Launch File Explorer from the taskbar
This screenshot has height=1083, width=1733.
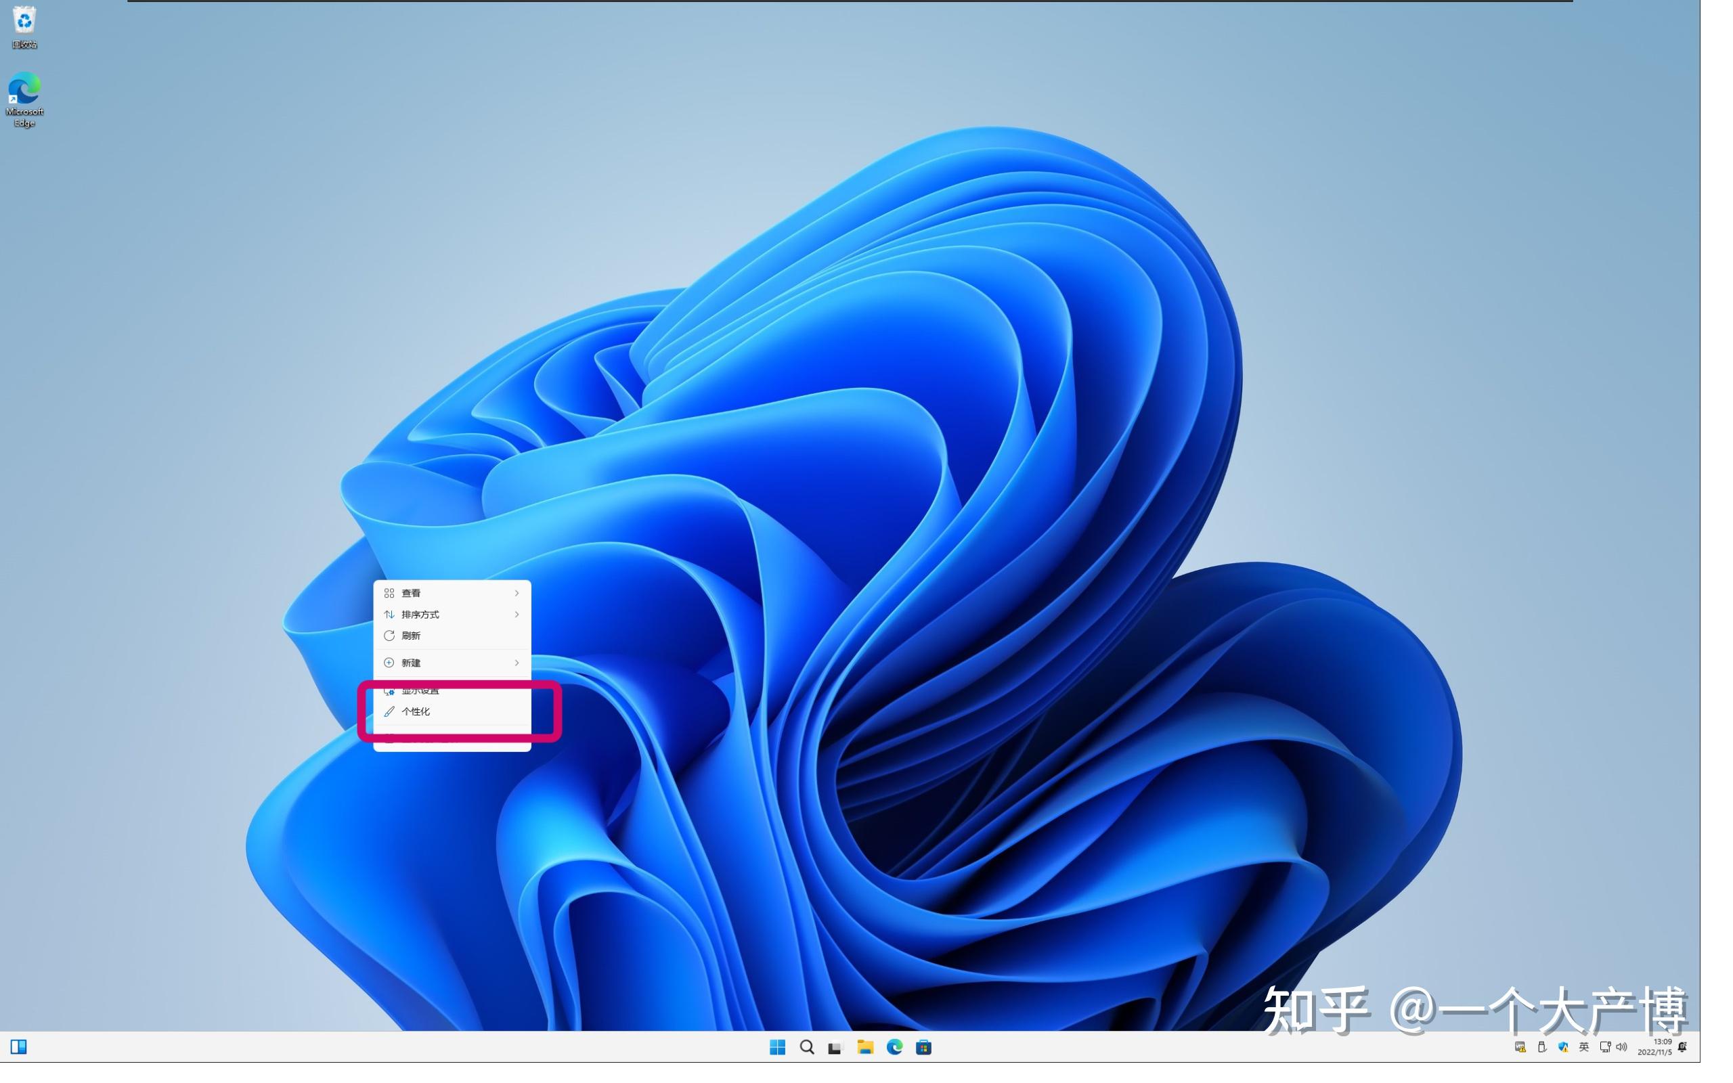[x=865, y=1047]
